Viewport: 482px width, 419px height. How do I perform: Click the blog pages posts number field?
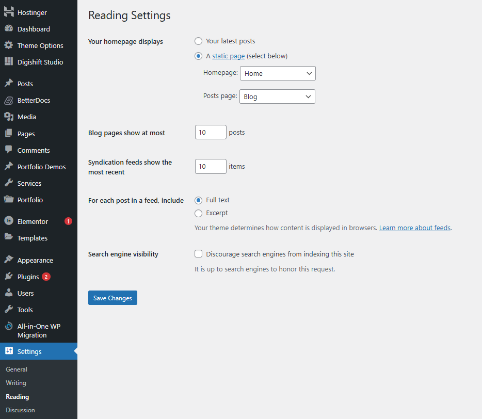(211, 133)
